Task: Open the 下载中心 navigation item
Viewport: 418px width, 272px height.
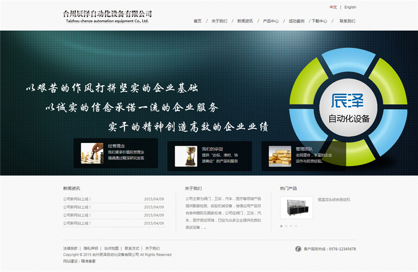Action: point(320,21)
